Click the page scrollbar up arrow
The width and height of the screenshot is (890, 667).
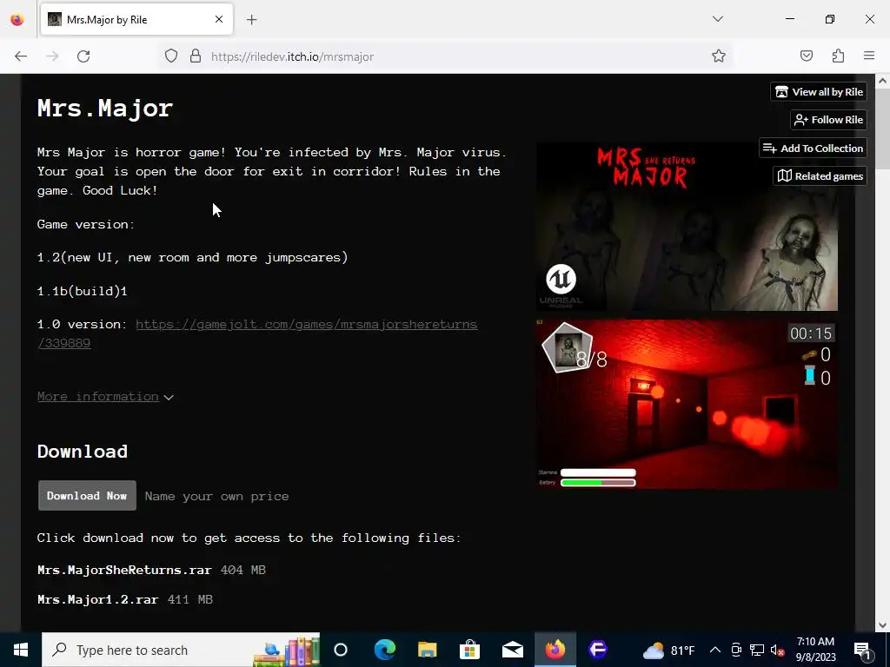[882, 81]
